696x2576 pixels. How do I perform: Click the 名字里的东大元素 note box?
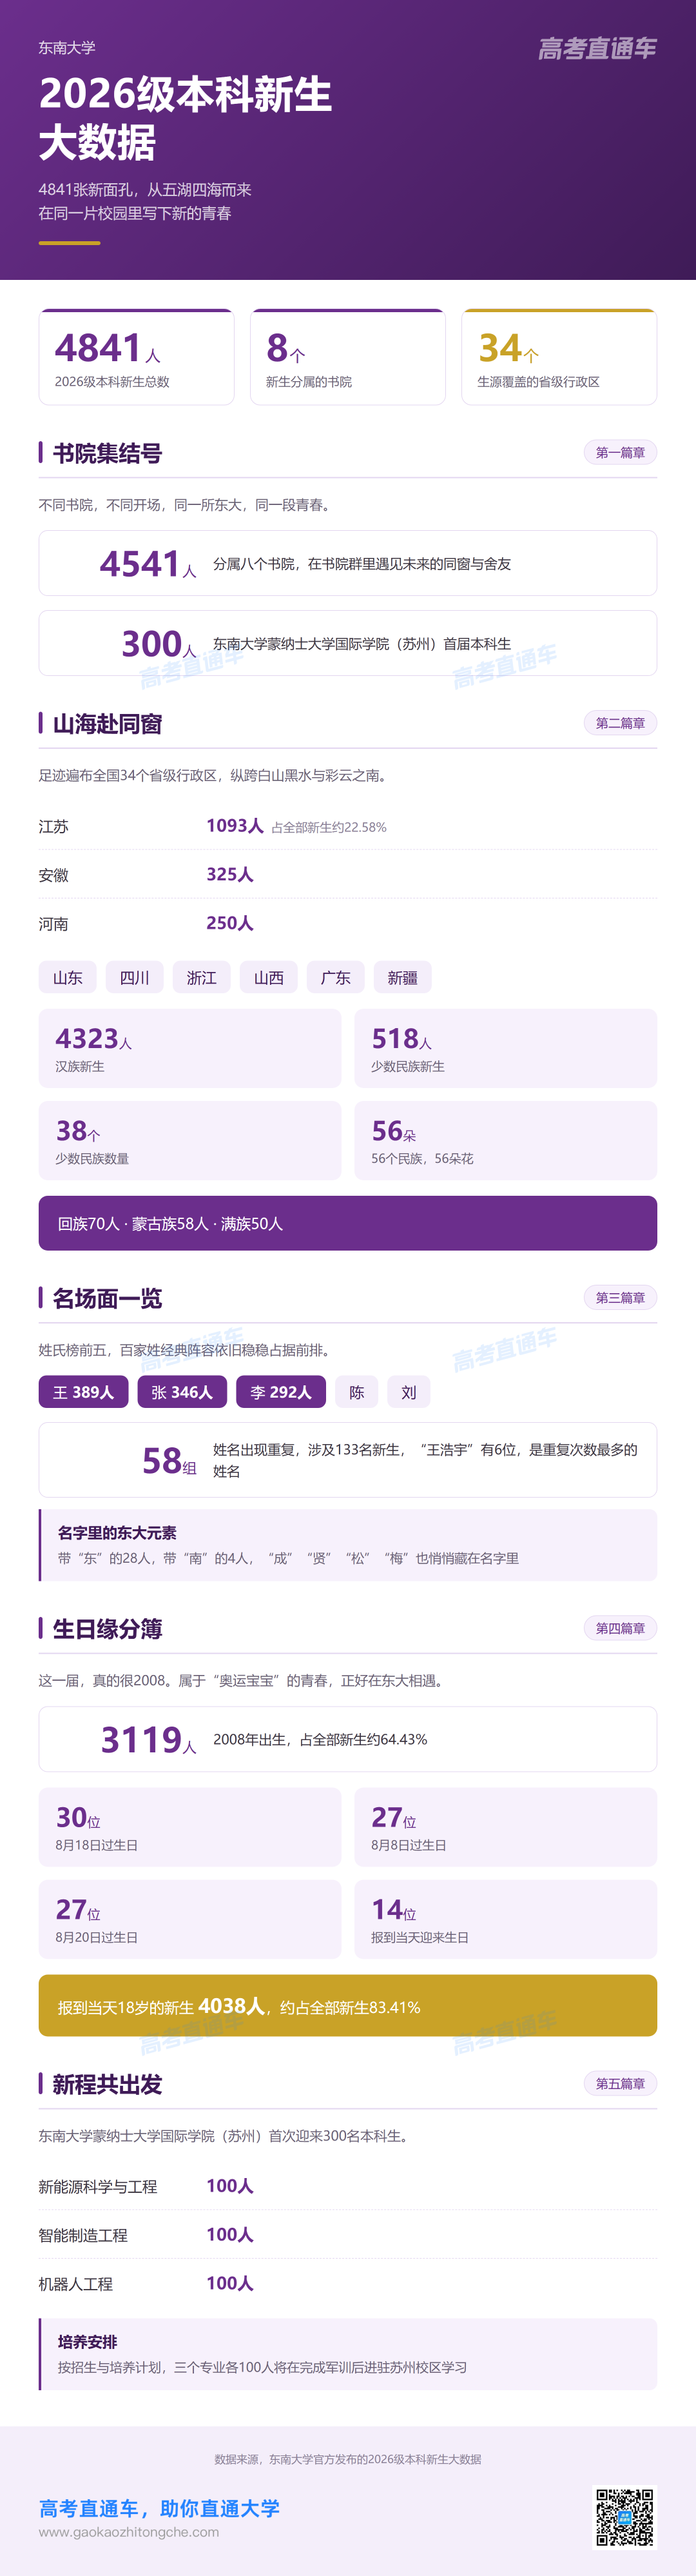pyautogui.click(x=347, y=1545)
